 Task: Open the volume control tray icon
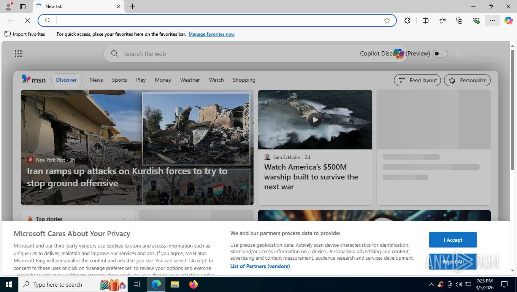coord(458,284)
